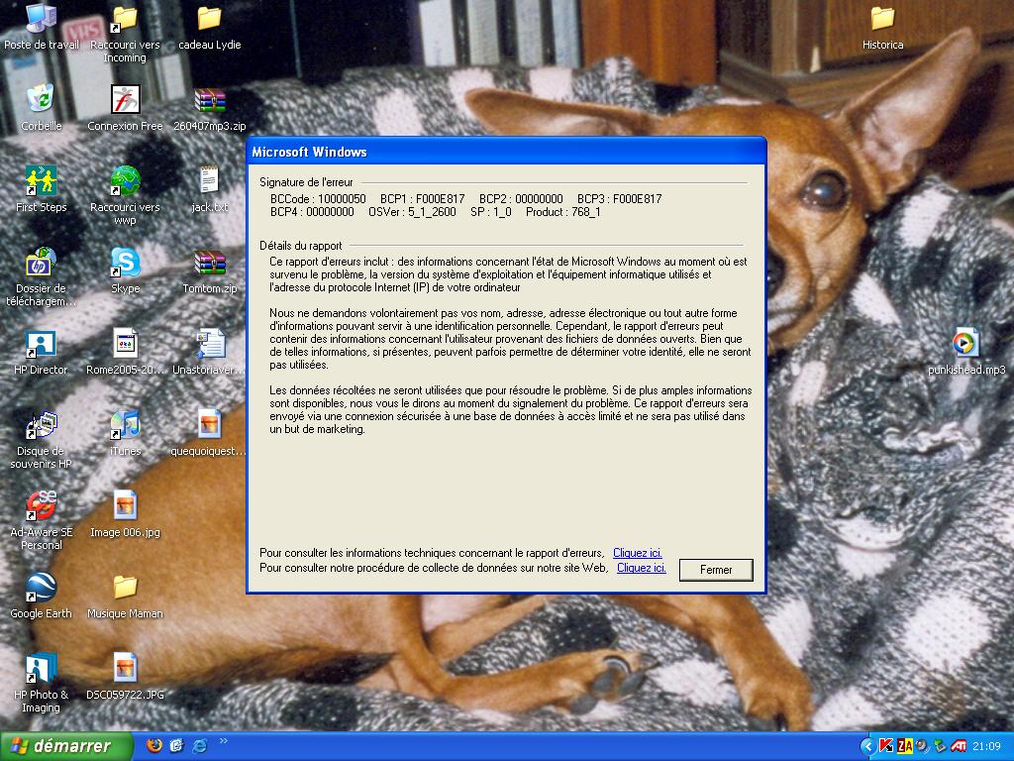Open data collection policy Cliquez ici link

point(641,568)
